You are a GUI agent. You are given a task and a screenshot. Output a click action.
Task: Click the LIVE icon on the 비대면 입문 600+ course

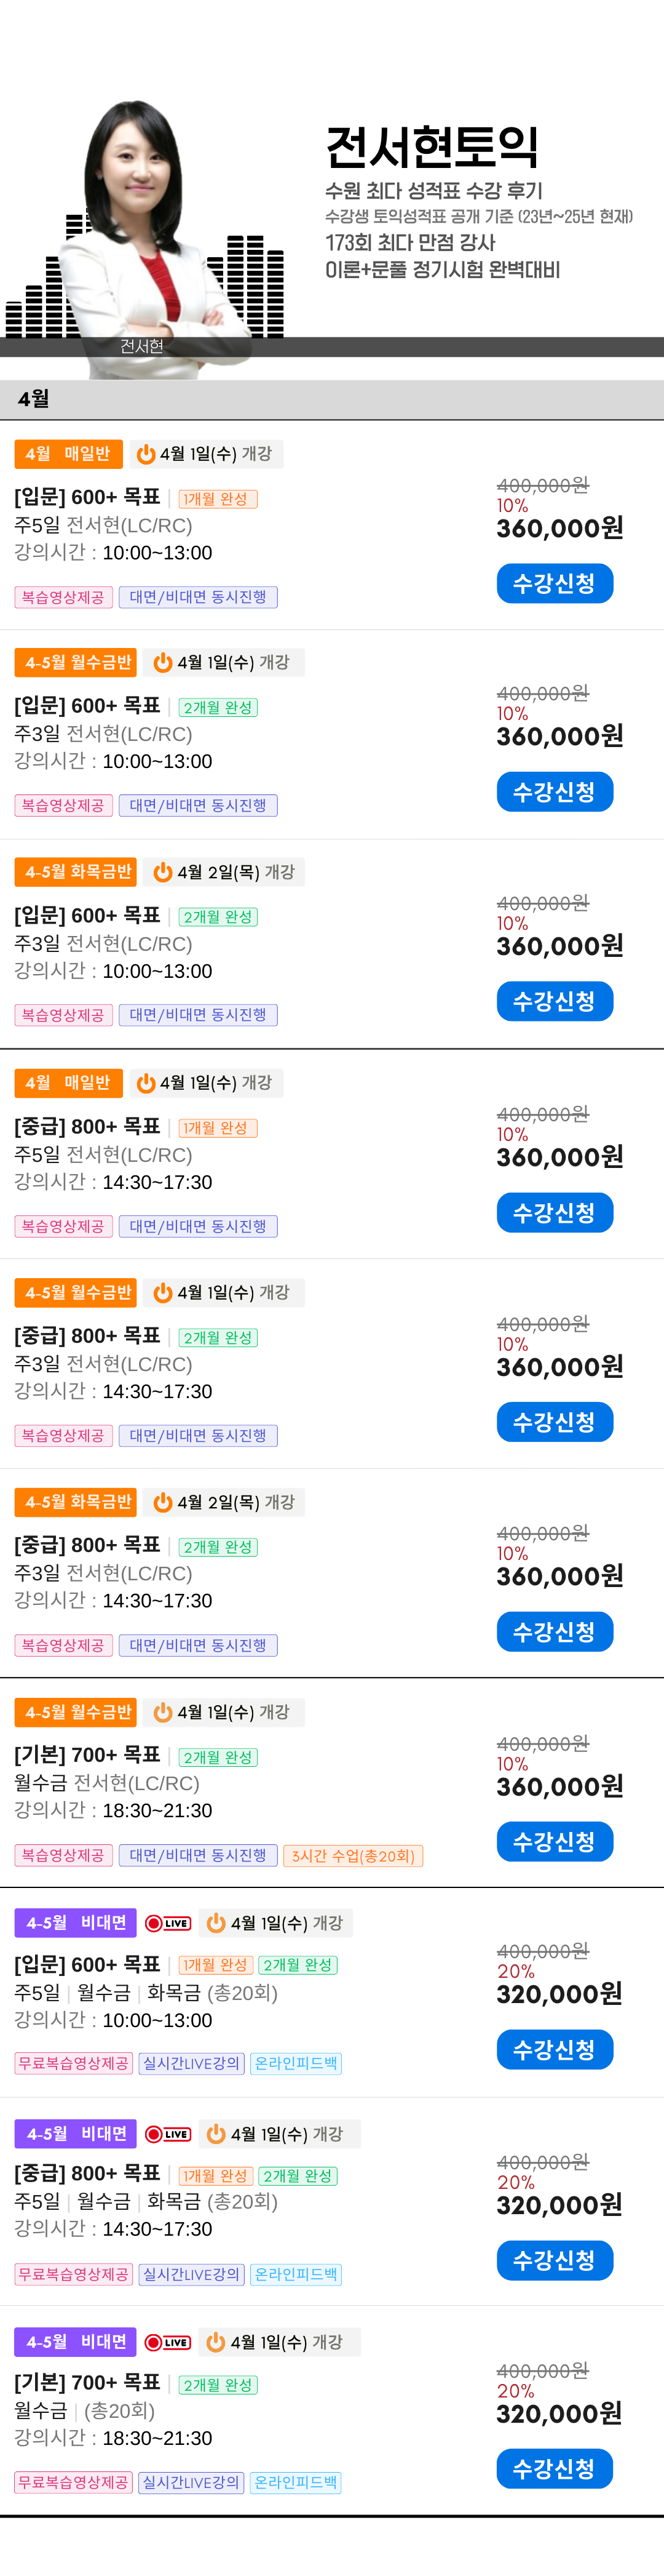(x=168, y=1922)
